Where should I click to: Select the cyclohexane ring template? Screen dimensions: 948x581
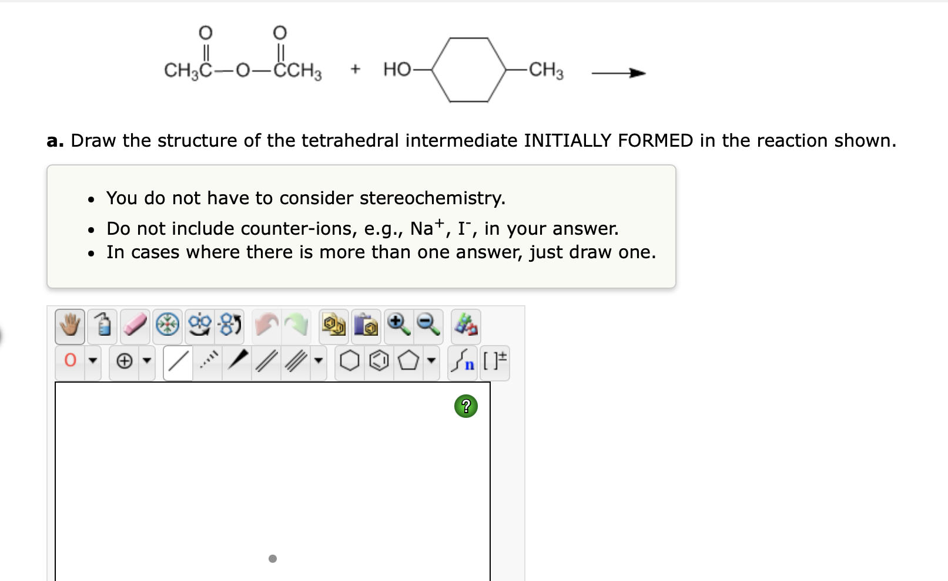[351, 362]
